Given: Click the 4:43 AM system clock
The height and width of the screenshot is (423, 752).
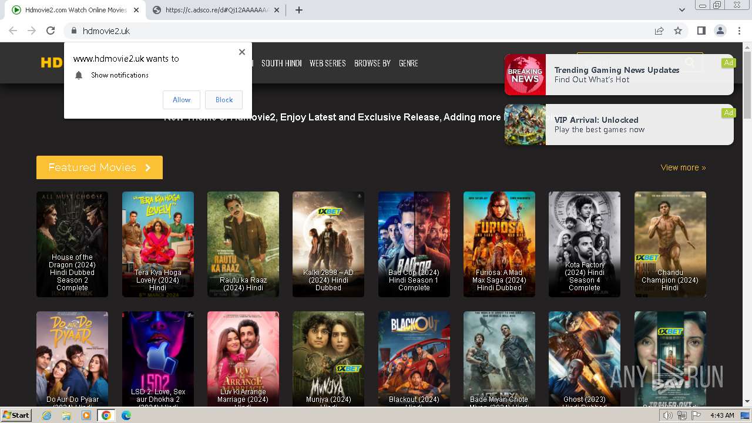Looking at the screenshot, I should (x=722, y=415).
